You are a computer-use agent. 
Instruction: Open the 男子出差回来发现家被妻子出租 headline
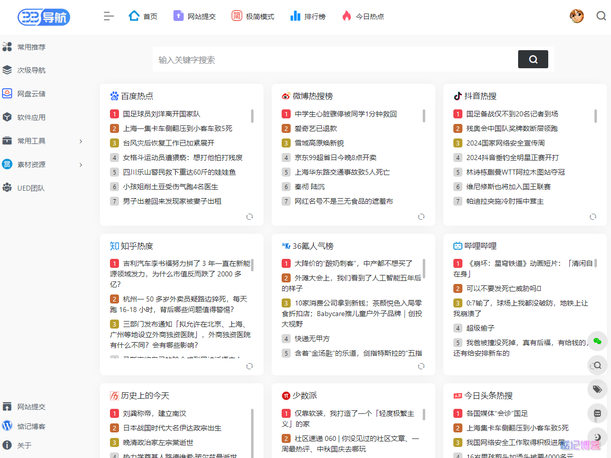point(172,201)
